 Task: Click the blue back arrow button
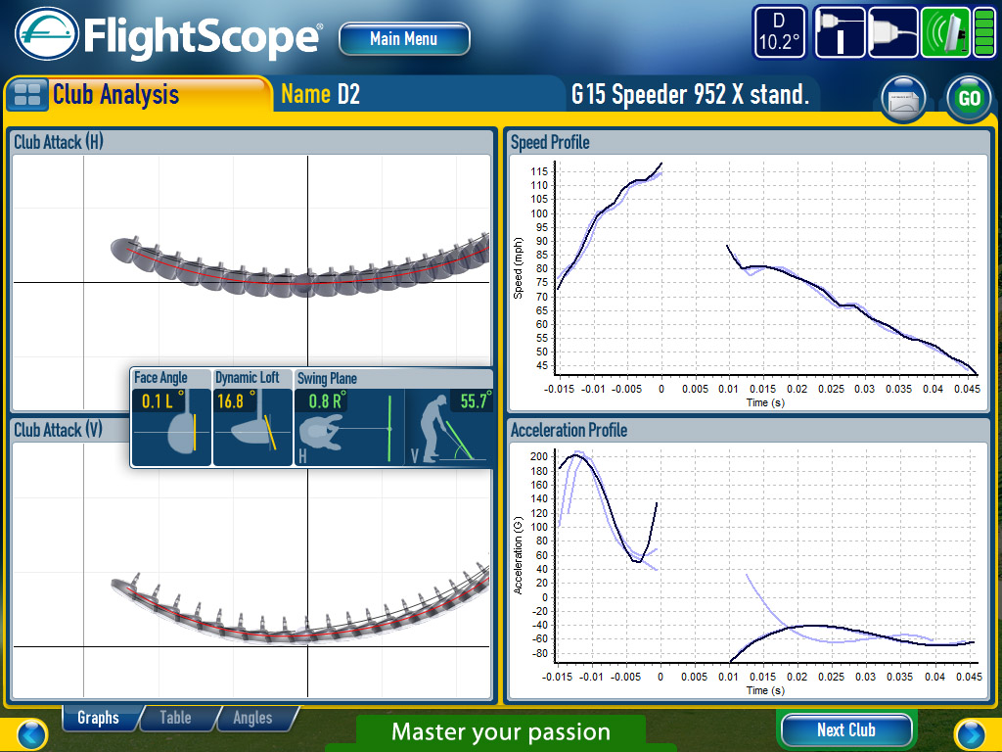pyautogui.click(x=32, y=733)
